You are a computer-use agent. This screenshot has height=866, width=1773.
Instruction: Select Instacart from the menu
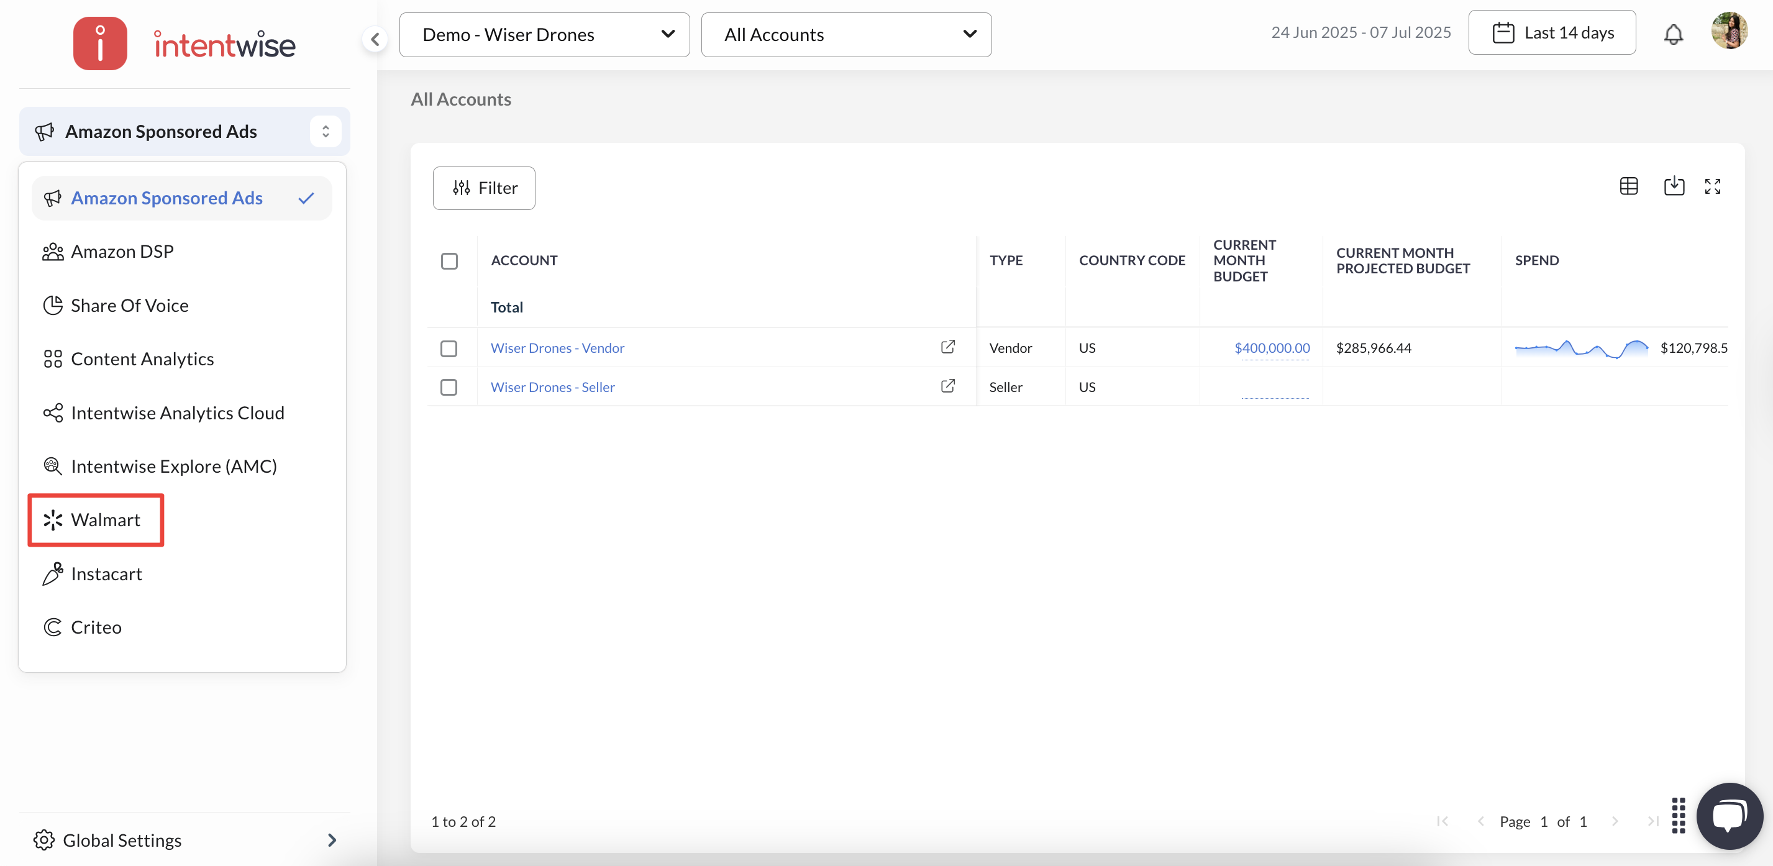tap(181, 573)
